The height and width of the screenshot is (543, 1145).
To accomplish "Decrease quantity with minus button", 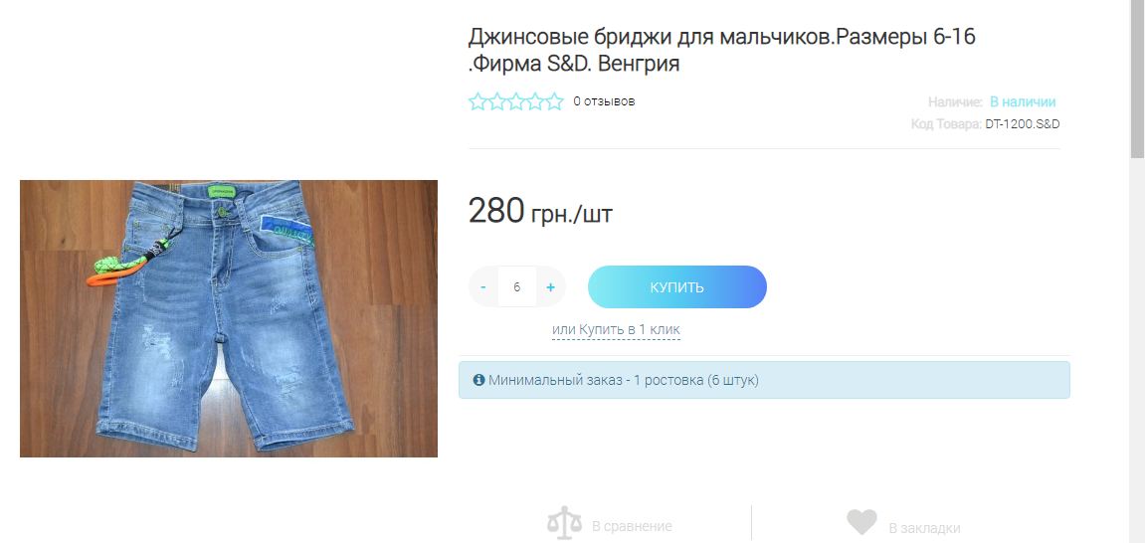I will [x=483, y=286].
